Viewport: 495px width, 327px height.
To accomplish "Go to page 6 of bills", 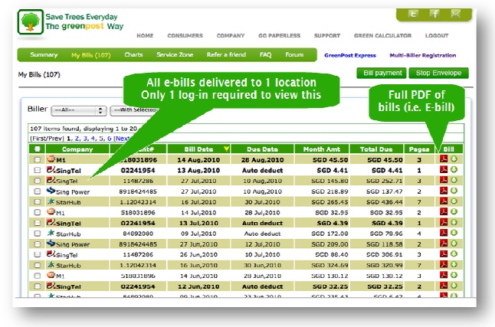I will 110,139.
